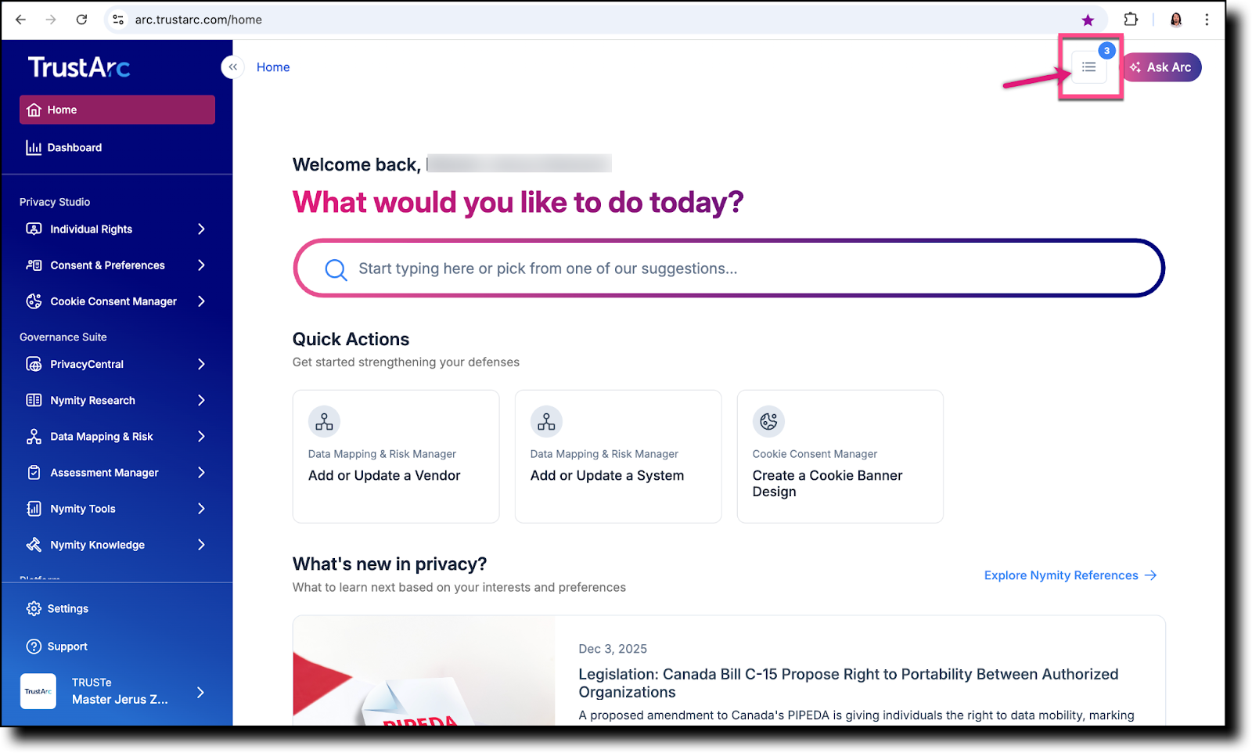Click the browser Forward arrow
Screen dimensions: 1252x753
tap(51, 20)
